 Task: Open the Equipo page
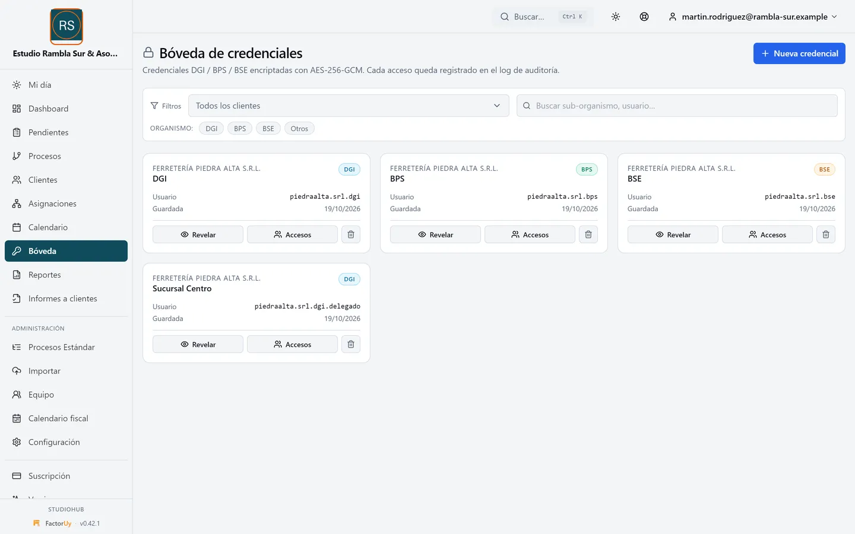pos(66,395)
